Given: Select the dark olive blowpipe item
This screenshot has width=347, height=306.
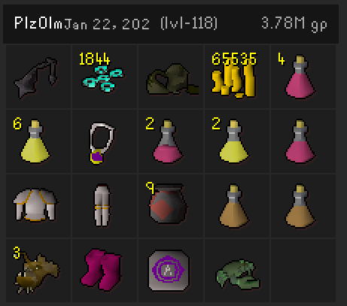Looking at the screenshot, I should pos(172,80).
